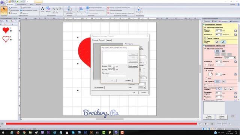Image resolution: width=240 pixels, height=135 pixels.
Task: Select the second stitch type icon
Action: (x=223, y=81)
